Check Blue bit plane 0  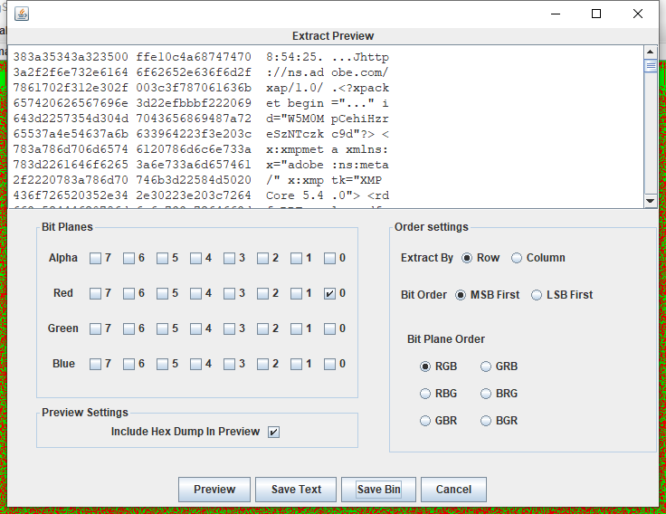(x=329, y=364)
